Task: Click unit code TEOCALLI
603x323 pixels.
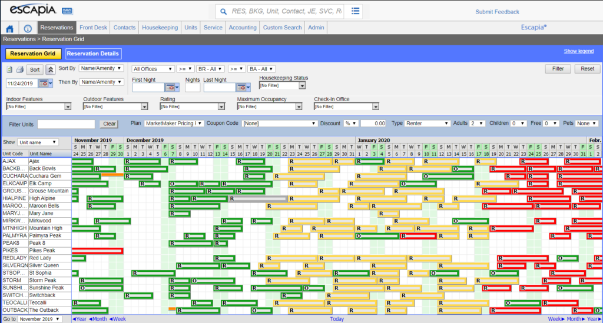Action: pyautogui.click(x=15, y=302)
